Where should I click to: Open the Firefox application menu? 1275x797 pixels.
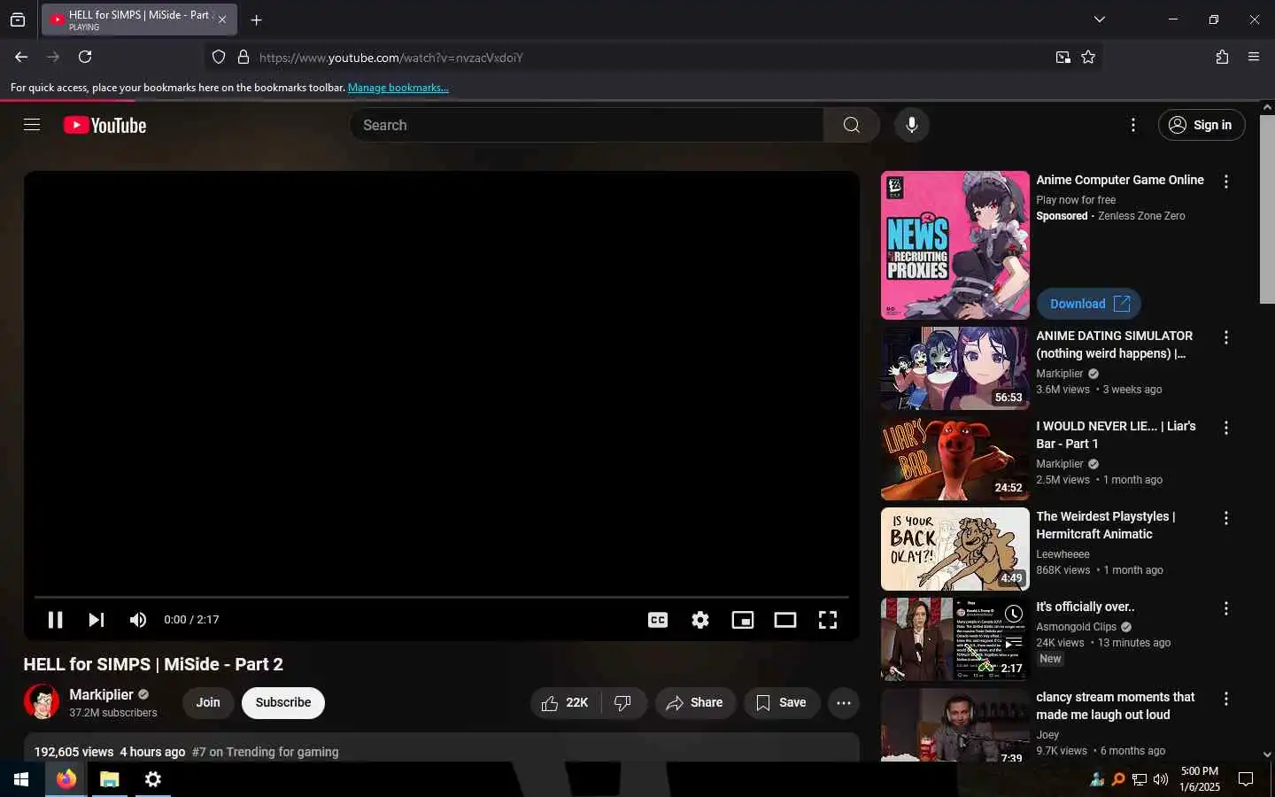pos(1254,57)
